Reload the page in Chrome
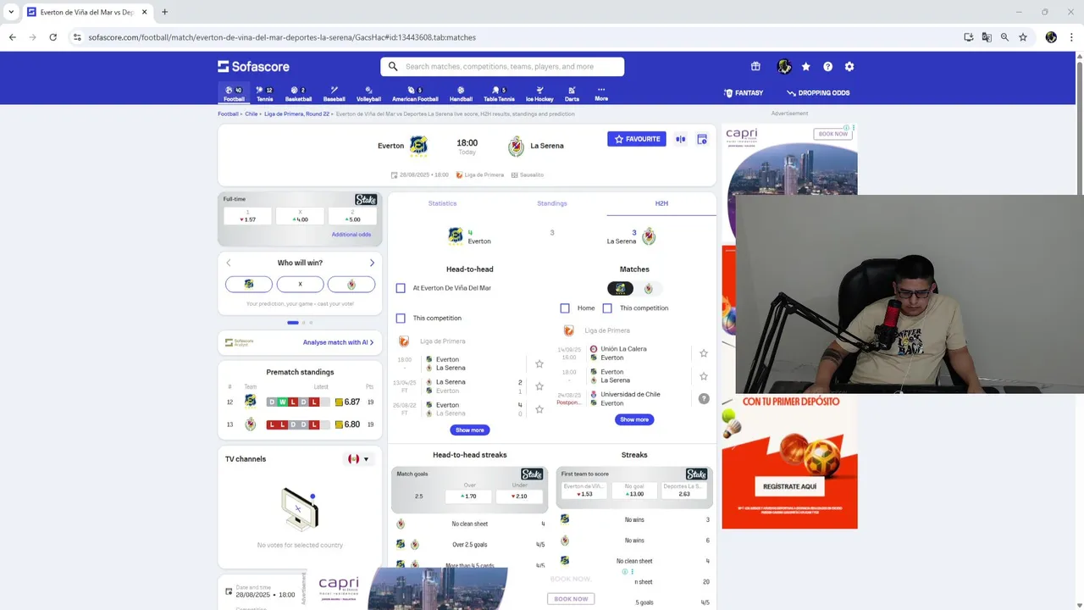 click(x=53, y=37)
